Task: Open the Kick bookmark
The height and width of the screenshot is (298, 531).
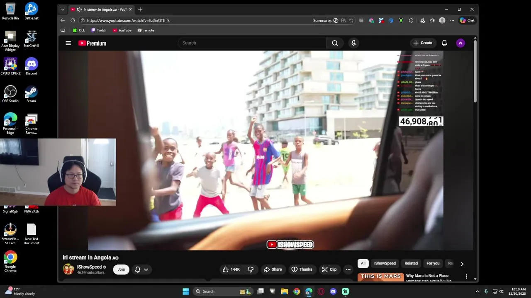Action: 79,30
